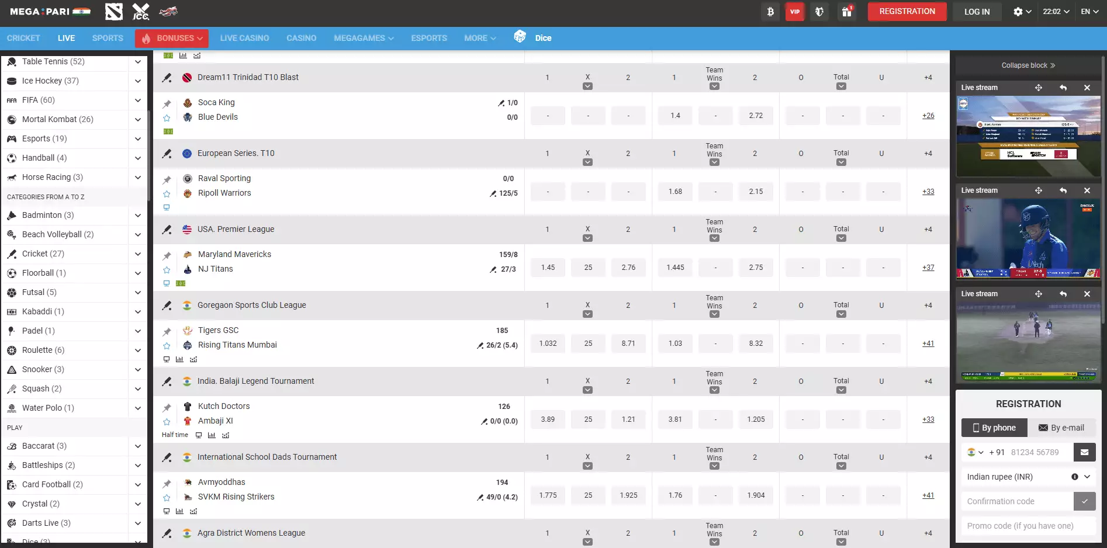Image resolution: width=1107 pixels, height=548 pixels.
Task: Select the By phone registration tab
Action: pos(994,428)
